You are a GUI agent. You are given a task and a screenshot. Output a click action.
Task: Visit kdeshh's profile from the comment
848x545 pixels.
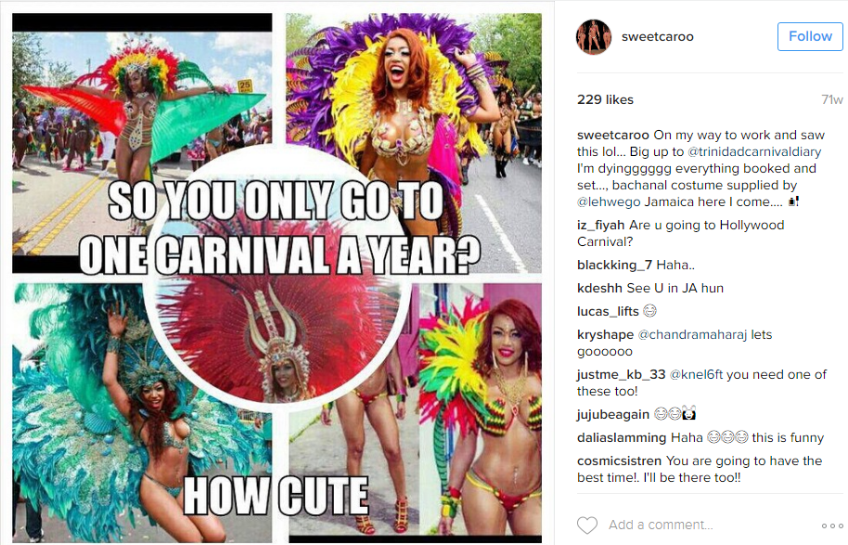(599, 289)
